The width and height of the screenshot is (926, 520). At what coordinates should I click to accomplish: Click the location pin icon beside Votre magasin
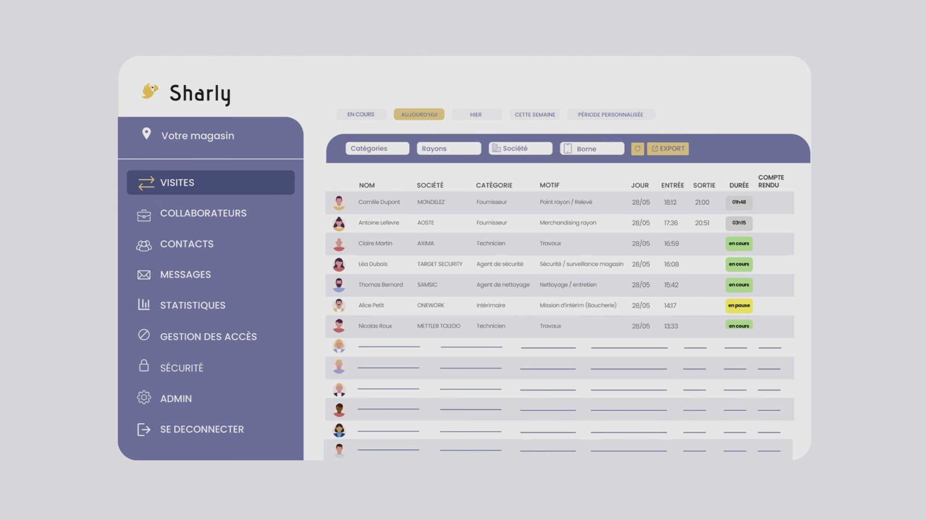[x=146, y=134]
